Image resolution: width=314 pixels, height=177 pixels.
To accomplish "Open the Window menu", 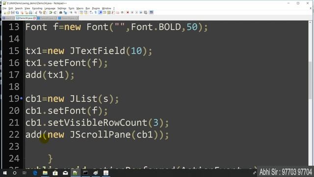I will click(x=106, y=8).
